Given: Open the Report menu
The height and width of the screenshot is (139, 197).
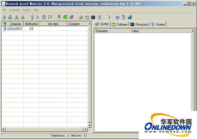Looking at the screenshot, I should click(27, 10).
